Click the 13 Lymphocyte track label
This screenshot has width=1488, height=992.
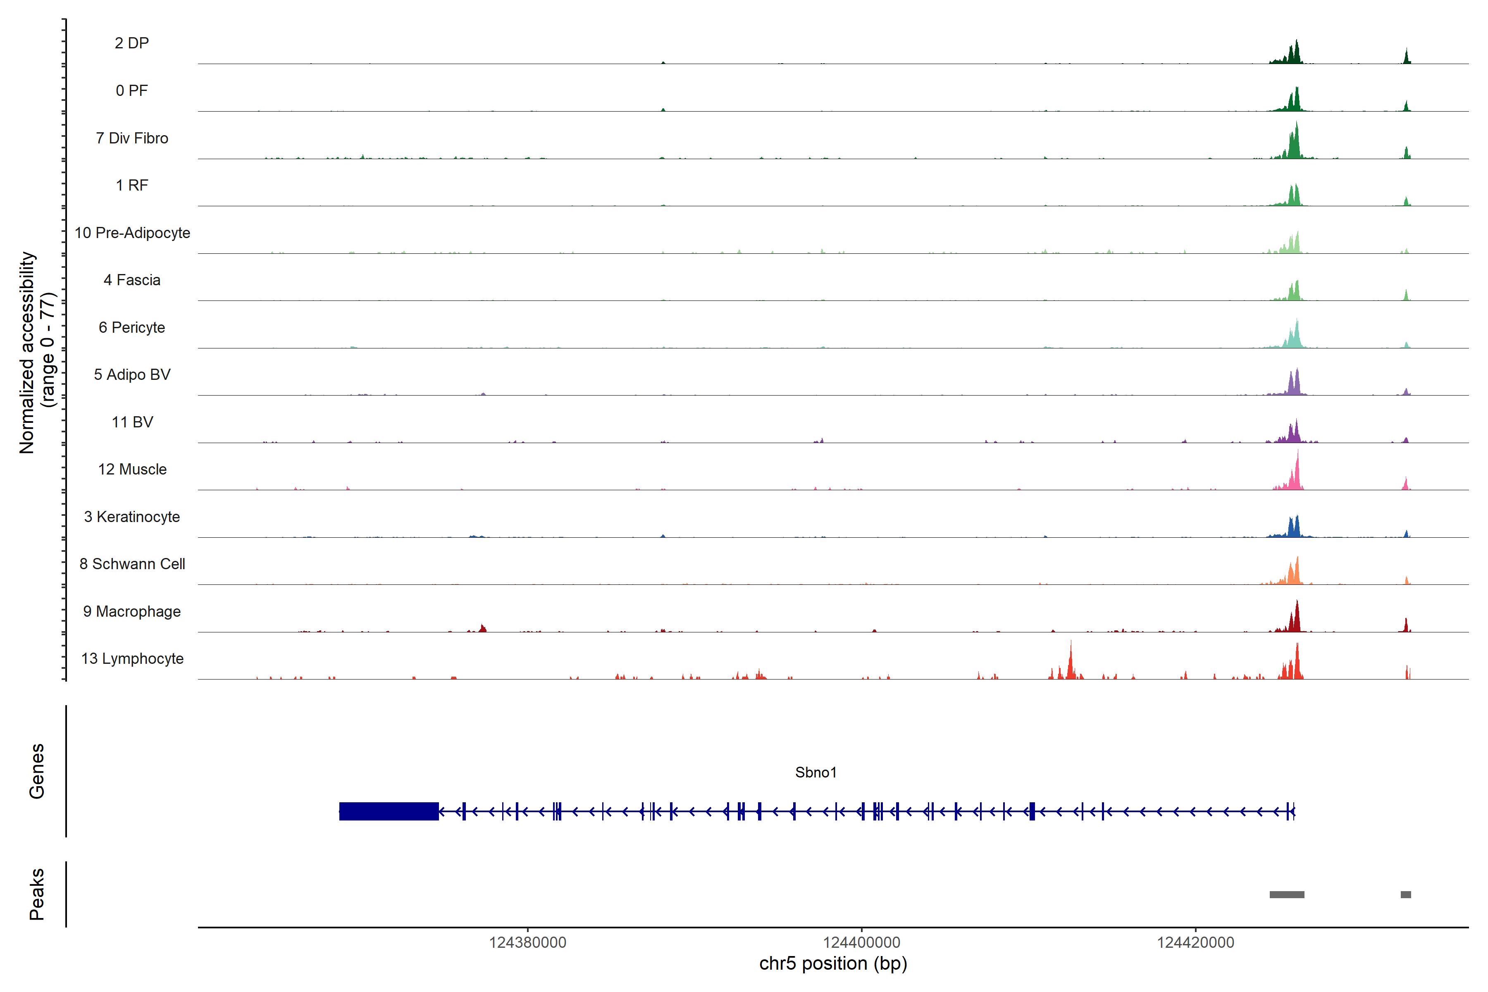click(x=132, y=658)
